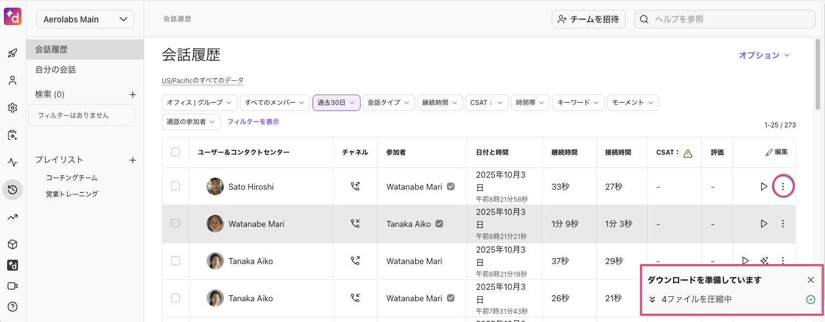Click the AI sparkle icon in Tanaka Aiko row
This screenshot has width=825, height=322.
coord(764,261)
